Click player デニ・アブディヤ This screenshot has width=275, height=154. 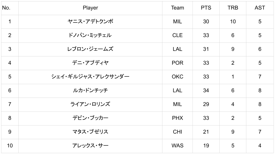click(90, 63)
